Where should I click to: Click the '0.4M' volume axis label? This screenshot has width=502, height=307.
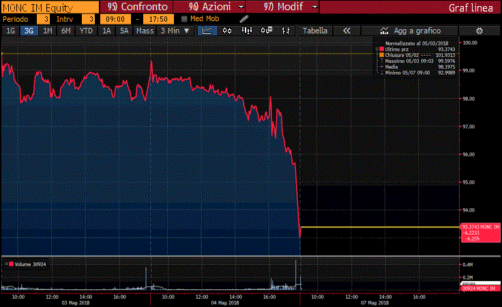click(468, 265)
